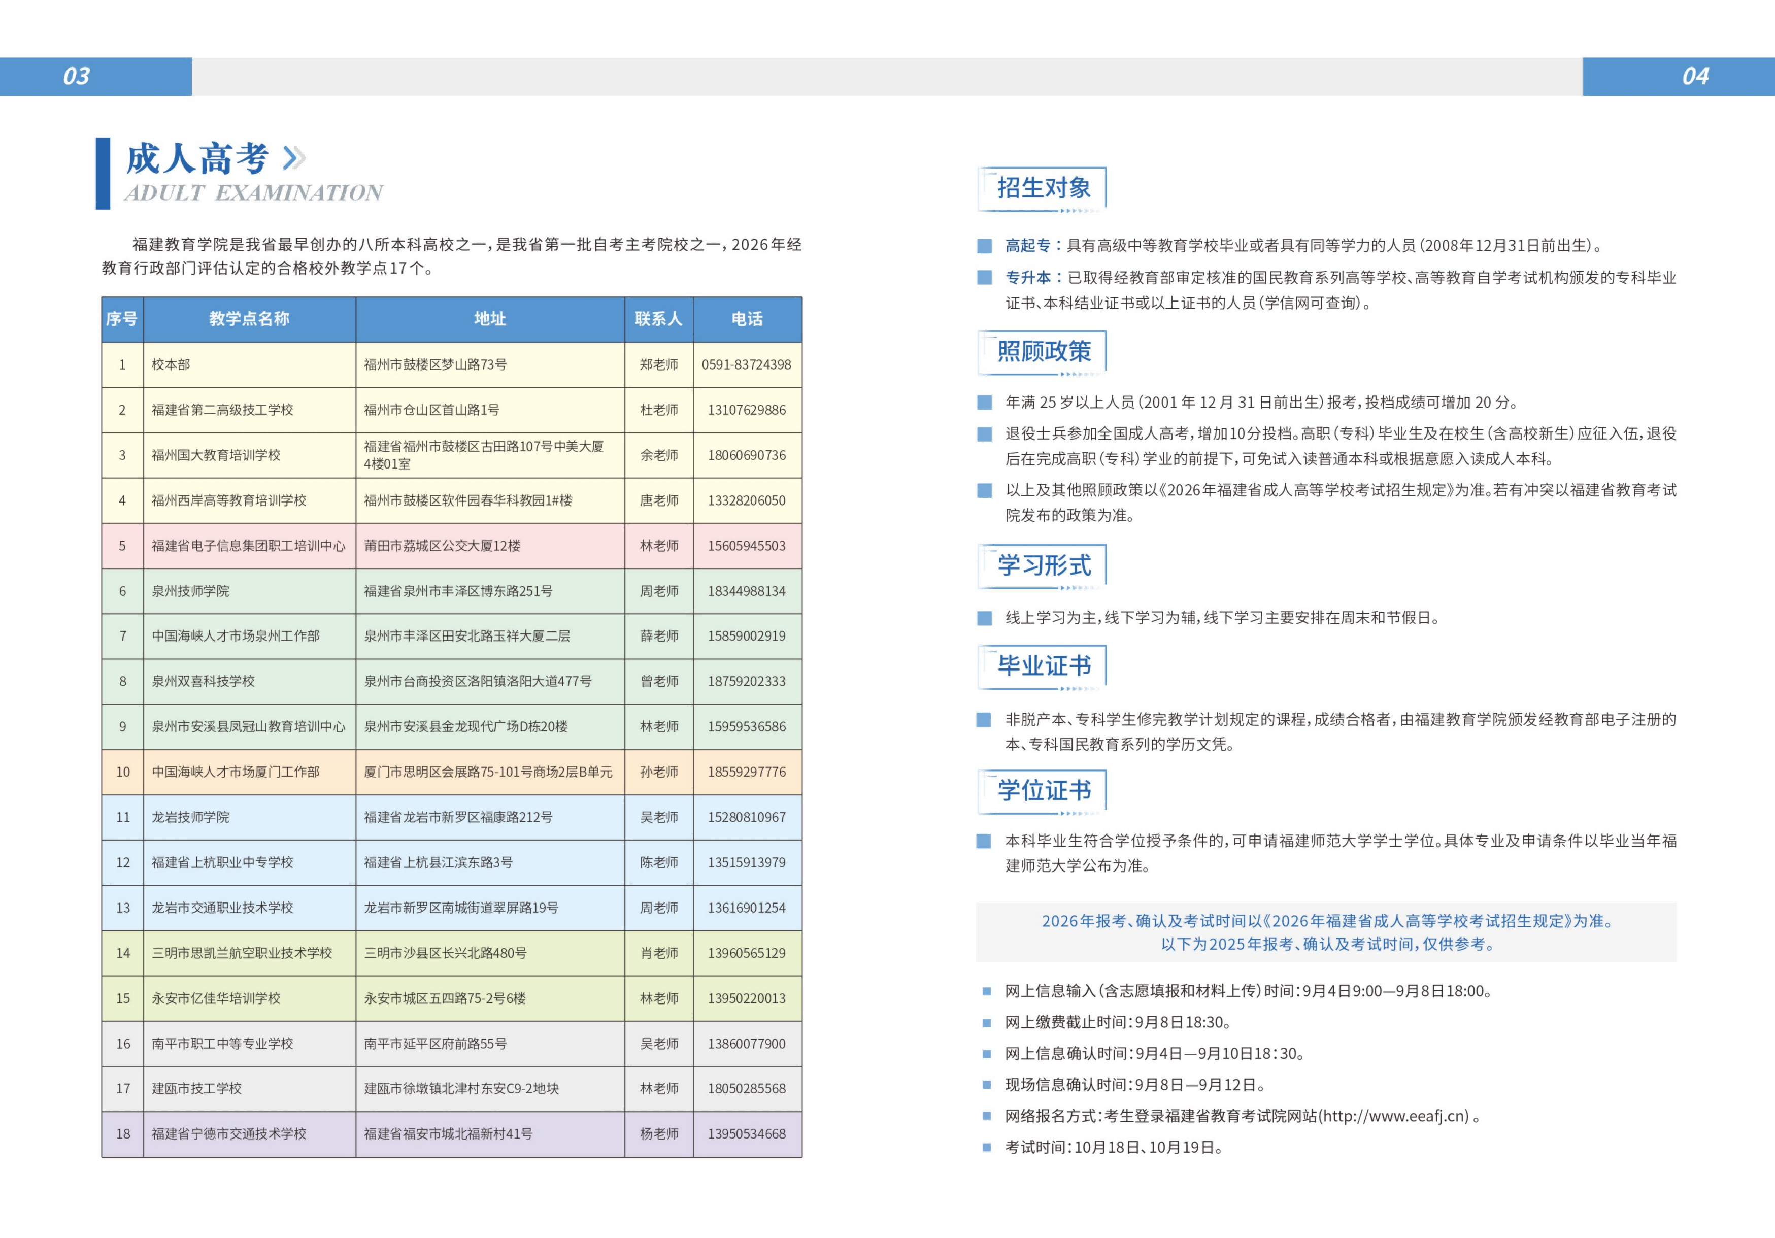Click the 地址 column header
This screenshot has width=1775, height=1238.
[490, 319]
